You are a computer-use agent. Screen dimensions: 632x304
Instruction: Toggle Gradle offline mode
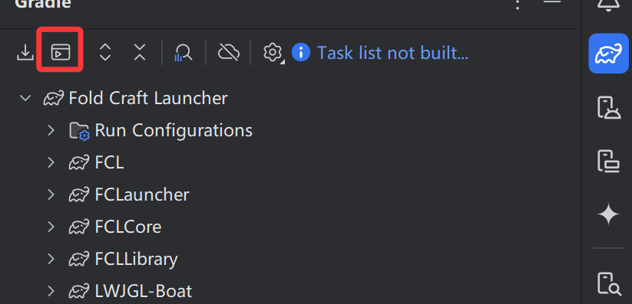pos(229,52)
